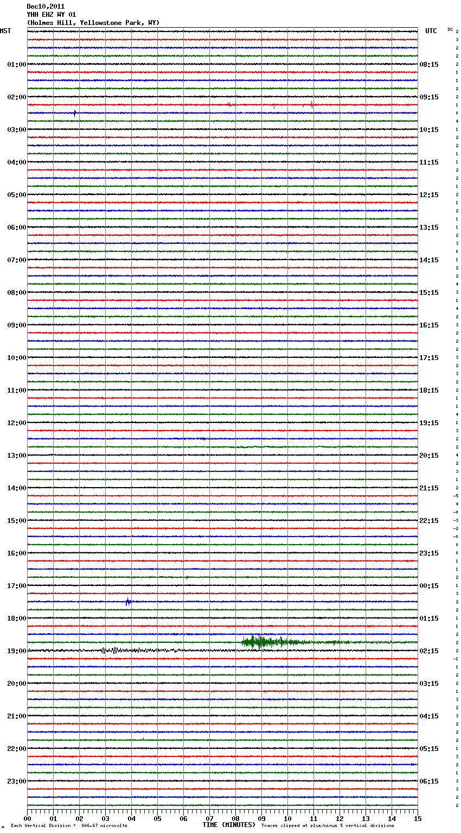Screen dimensions: 461x833
Task: Click 'Traces clipped at plus/minus 5 vertical divisions' note
Action: pos(328,825)
